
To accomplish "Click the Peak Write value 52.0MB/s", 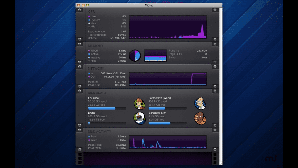I will coord(121,148).
